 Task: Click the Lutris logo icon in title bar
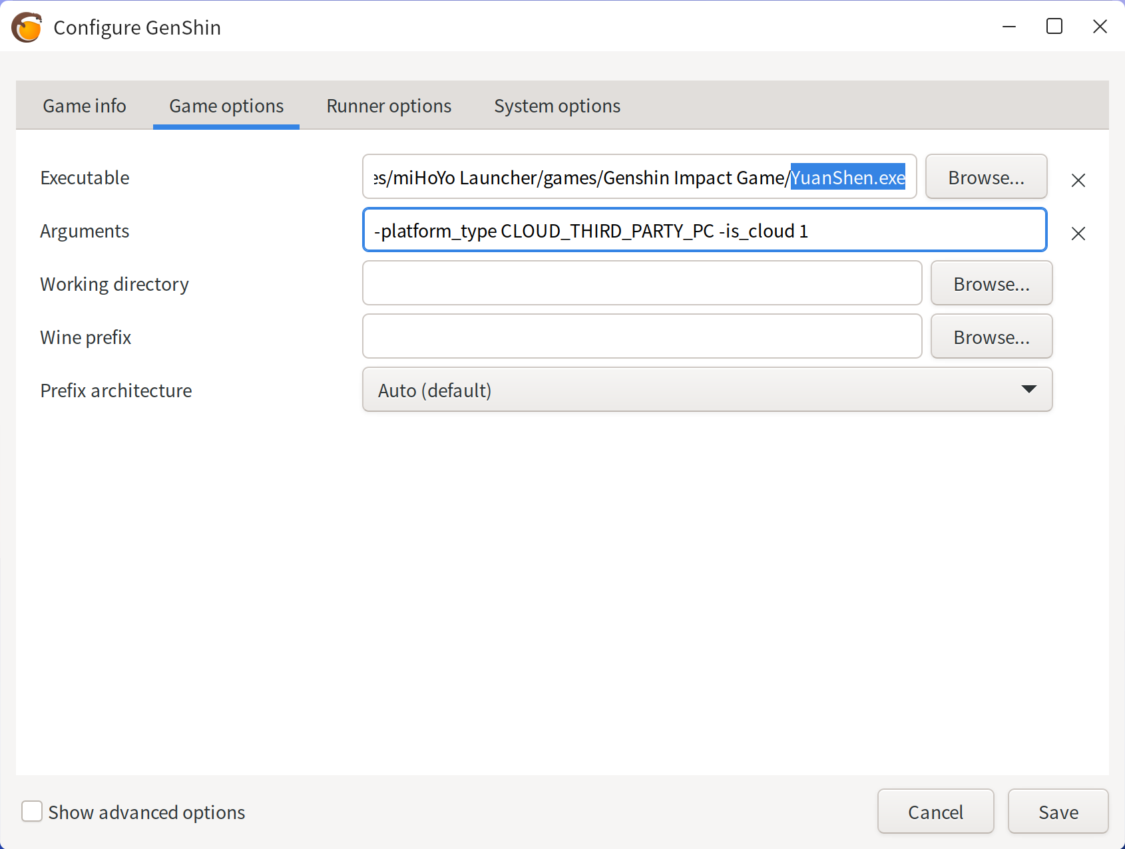[x=27, y=27]
